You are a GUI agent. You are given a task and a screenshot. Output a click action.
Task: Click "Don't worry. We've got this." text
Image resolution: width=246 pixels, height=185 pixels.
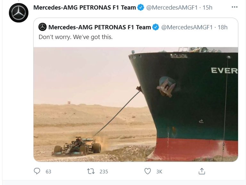[x=76, y=37]
